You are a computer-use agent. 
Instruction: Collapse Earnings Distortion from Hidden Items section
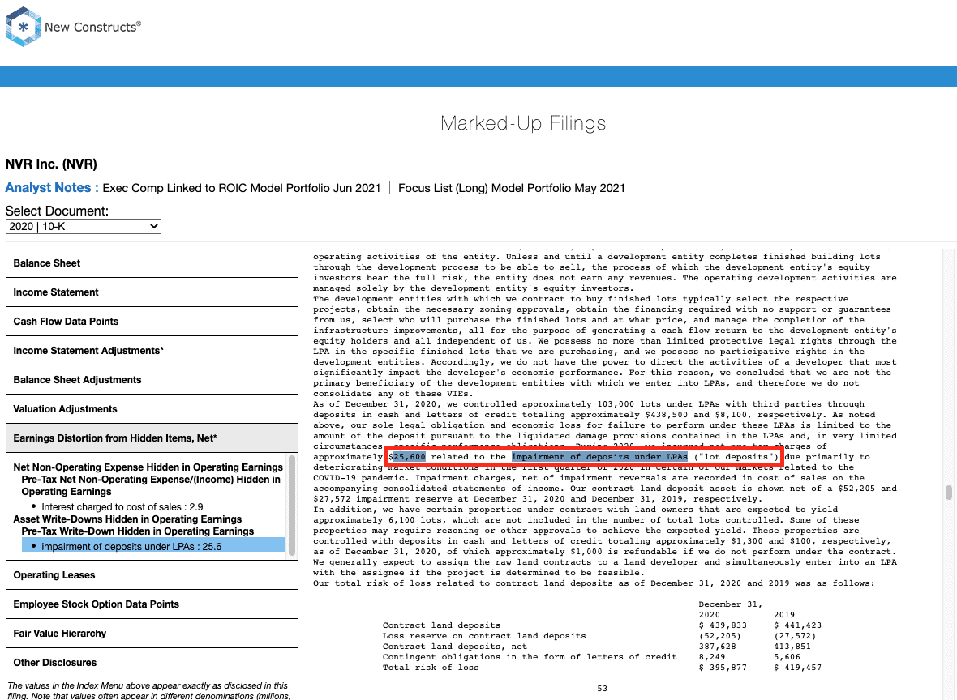[152, 438]
